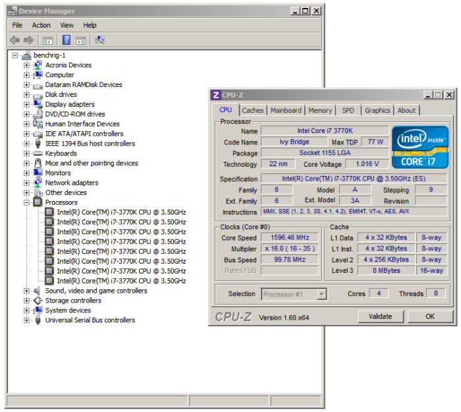Click the Back arrow in Device Manager toolbar

[14, 40]
